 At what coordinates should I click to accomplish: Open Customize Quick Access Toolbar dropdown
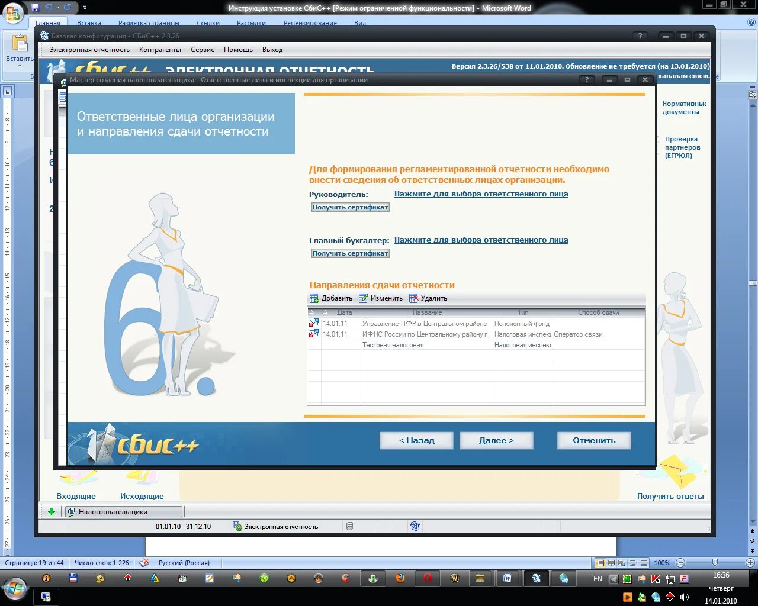(x=85, y=8)
